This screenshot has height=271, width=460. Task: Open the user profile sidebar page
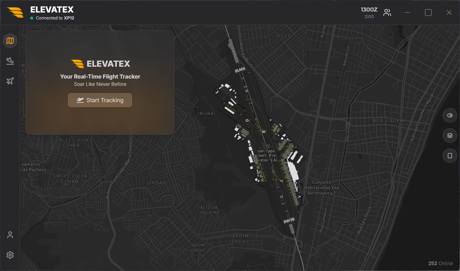click(10, 235)
